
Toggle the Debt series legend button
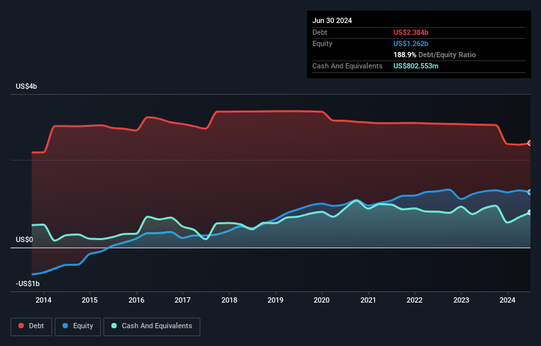pyautogui.click(x=32, y=326)
